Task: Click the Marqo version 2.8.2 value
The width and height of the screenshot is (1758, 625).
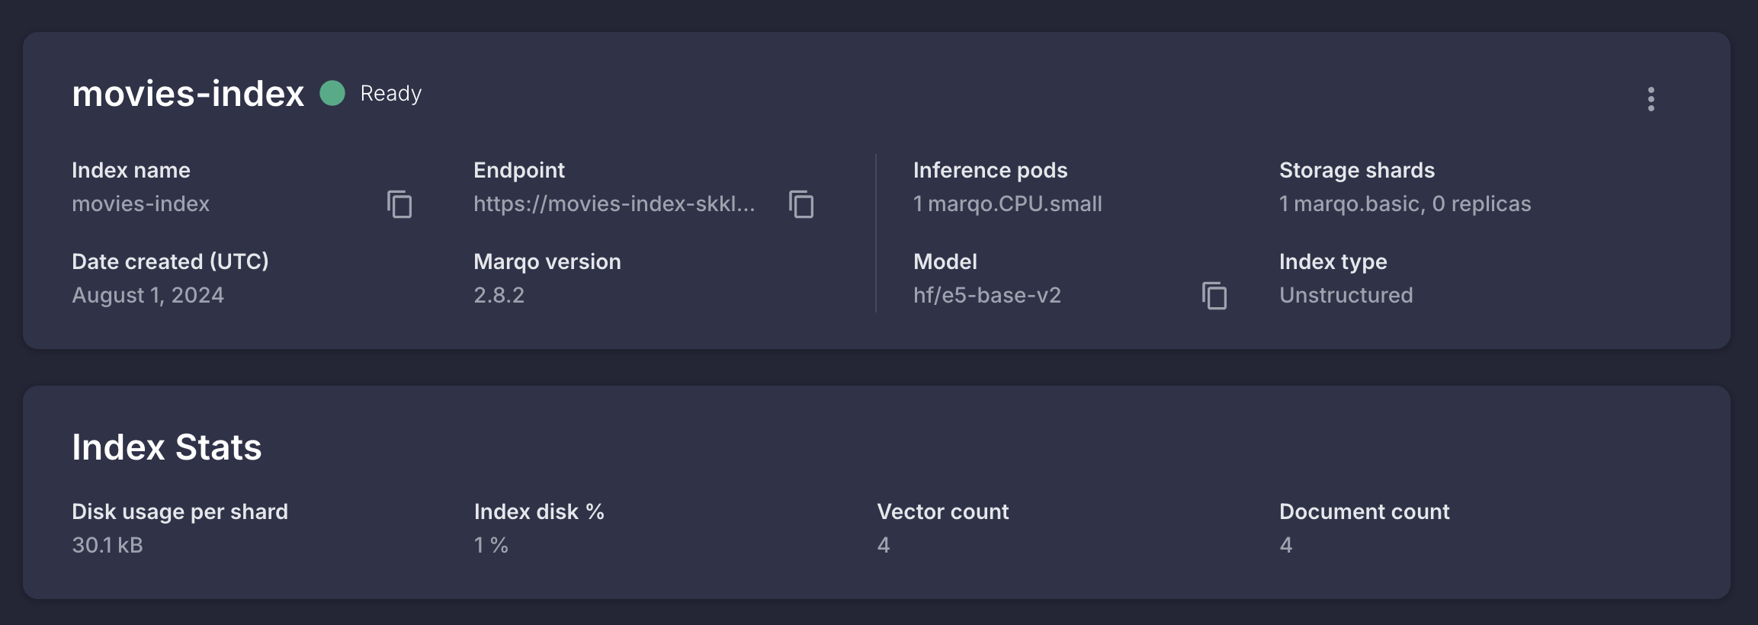Action: pos(499,296)
